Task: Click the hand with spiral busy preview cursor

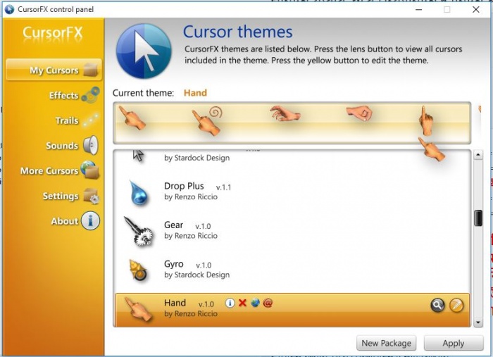Action: (x=208, y=120)
